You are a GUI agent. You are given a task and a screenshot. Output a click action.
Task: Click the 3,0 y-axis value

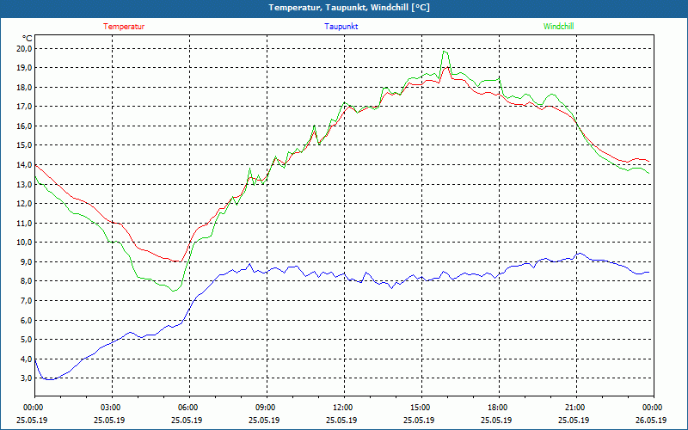coord(27,378)
